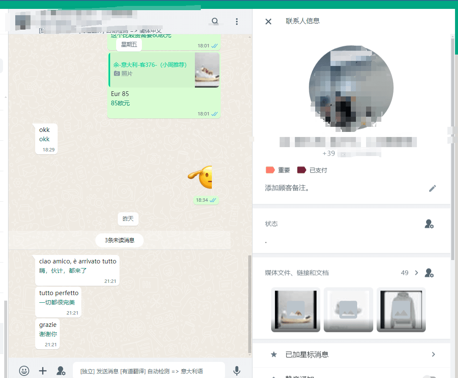Click the message input field

(x=148, y=371)
